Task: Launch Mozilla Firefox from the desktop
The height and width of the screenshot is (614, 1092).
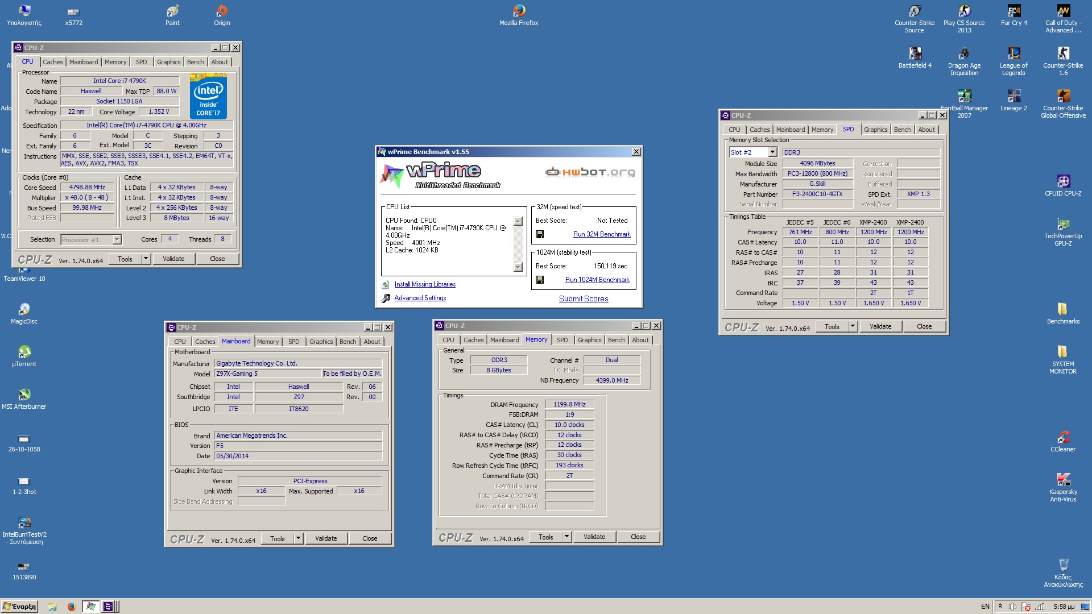Action: (519, 15)
